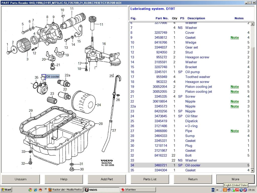
Task: Launch Internet Explorer from quick launch
Action: point(35,190)
